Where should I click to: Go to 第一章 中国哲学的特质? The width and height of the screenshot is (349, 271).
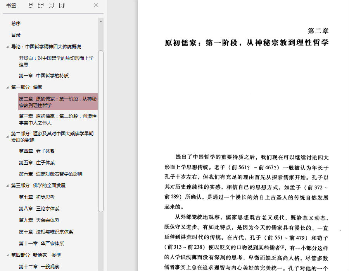[x=44, y=76]
